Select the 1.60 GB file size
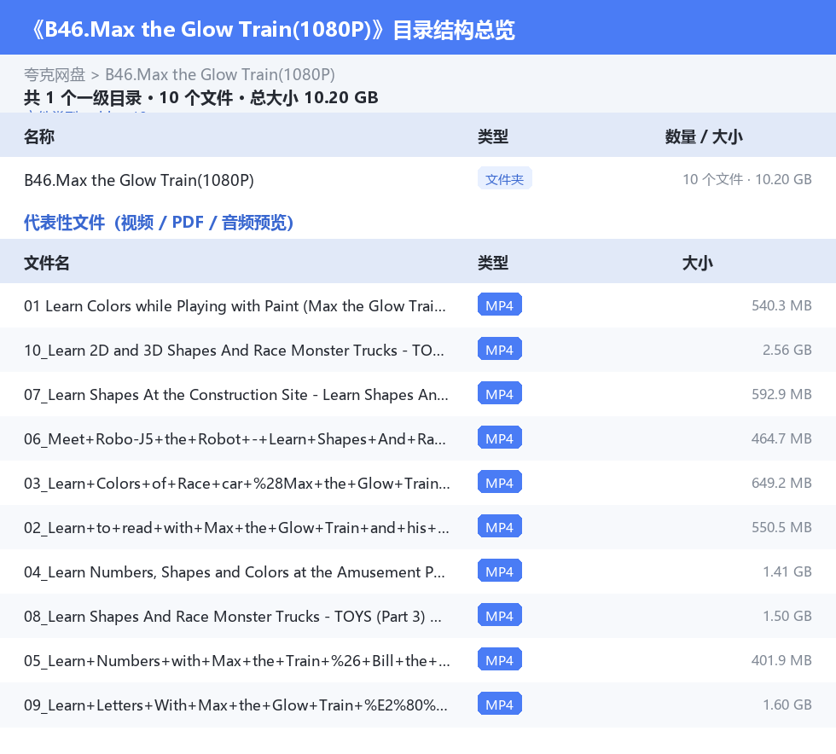Image resolution: width=836 pixels, height=754 pixels. [787, 704]
